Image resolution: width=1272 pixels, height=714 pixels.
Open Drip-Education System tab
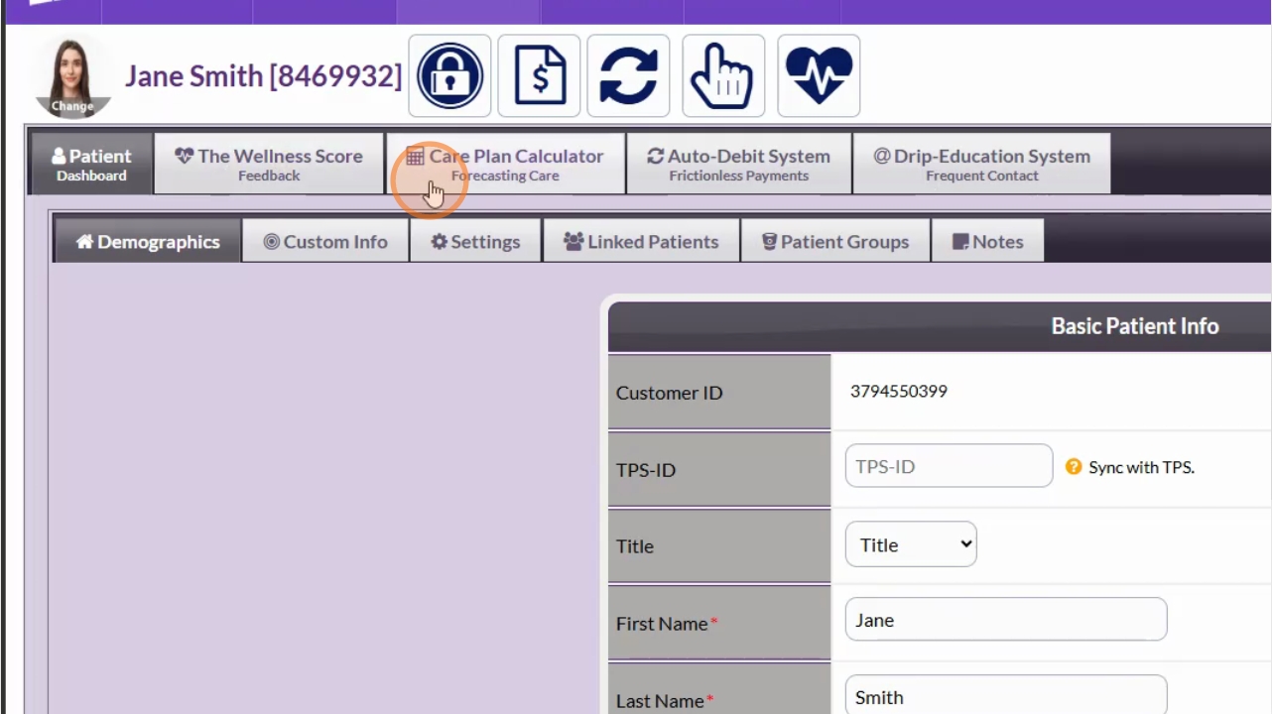pyautogui.click(x=981, y=164)
